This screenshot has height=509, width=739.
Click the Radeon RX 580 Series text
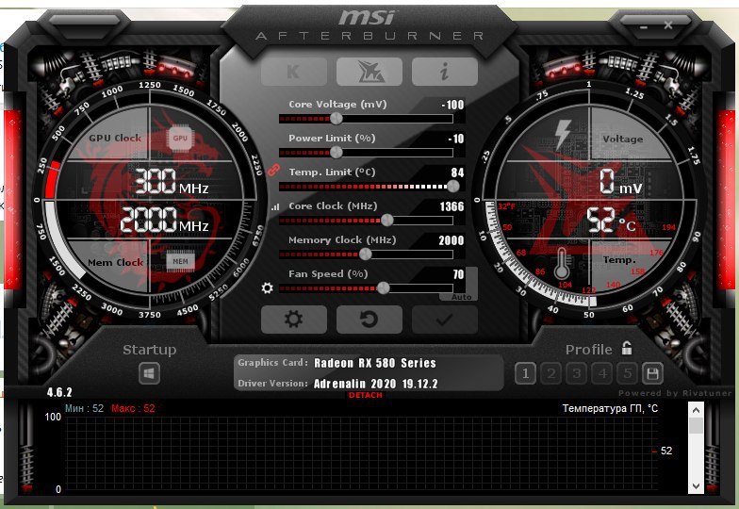tap(375, 363)
